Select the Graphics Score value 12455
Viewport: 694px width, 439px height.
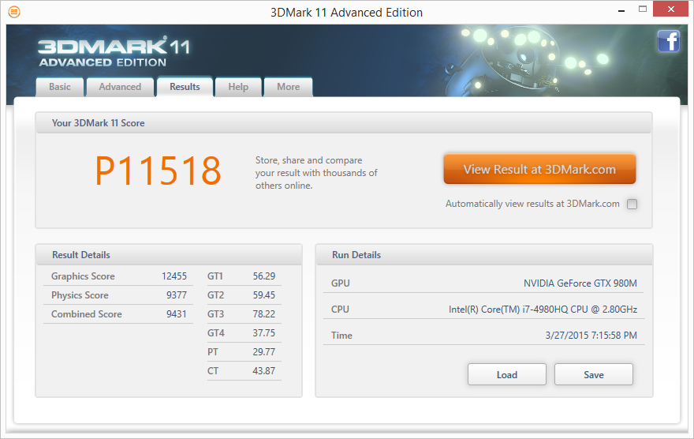tap(174, 276)
